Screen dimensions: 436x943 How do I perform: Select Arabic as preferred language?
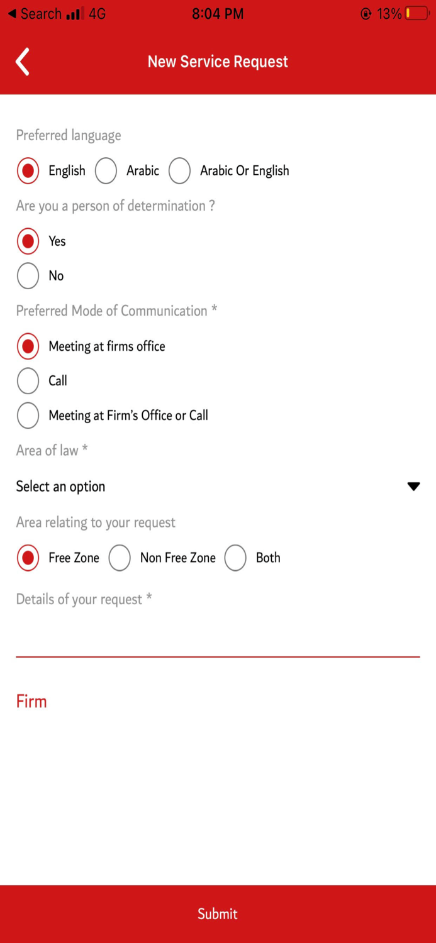[106, 171]
